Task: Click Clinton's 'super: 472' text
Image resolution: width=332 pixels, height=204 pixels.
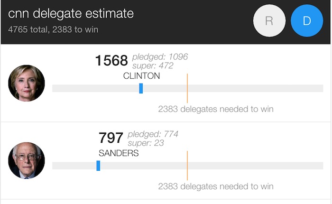Action: coord(153,65)
